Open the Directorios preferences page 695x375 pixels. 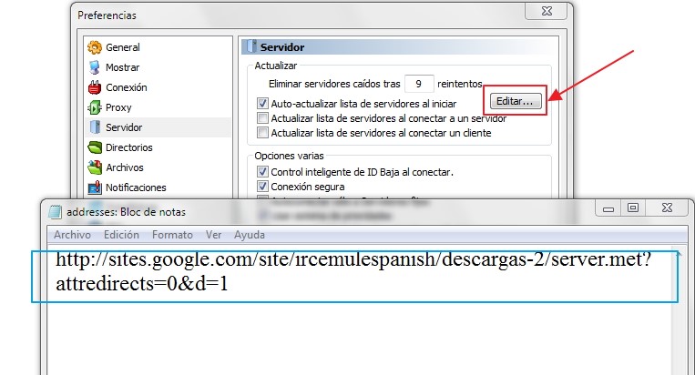coord(129,147)
